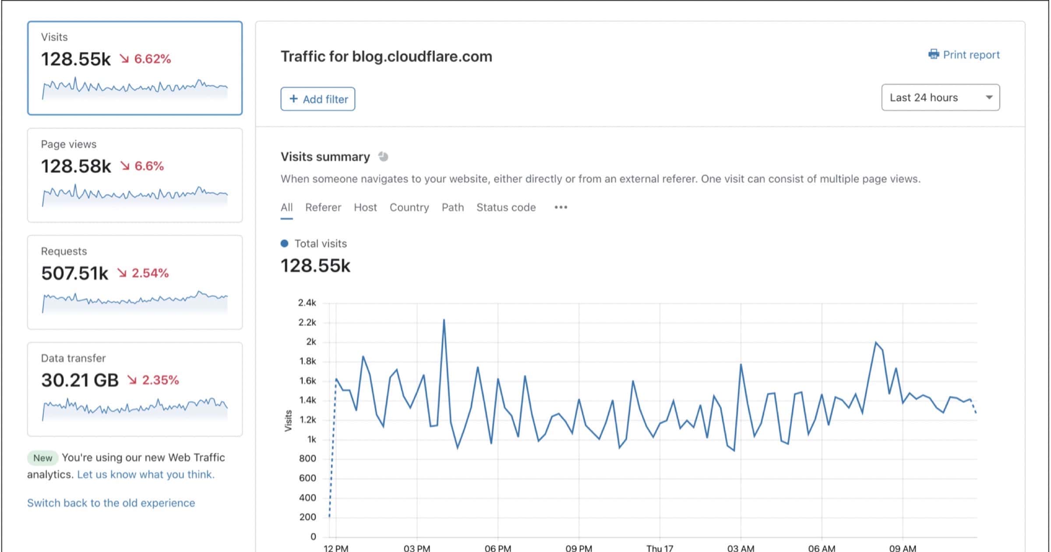
Task: Switch to the Host tab
Action: pos(365,207)
